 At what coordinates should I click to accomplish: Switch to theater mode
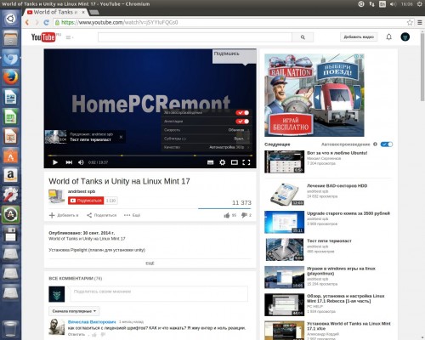[x=235, y=162]
